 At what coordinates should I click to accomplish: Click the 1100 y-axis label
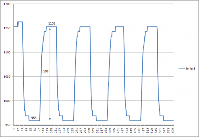click(7, 52)
